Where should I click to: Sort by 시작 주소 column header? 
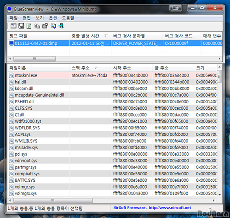tap(132, 68)
